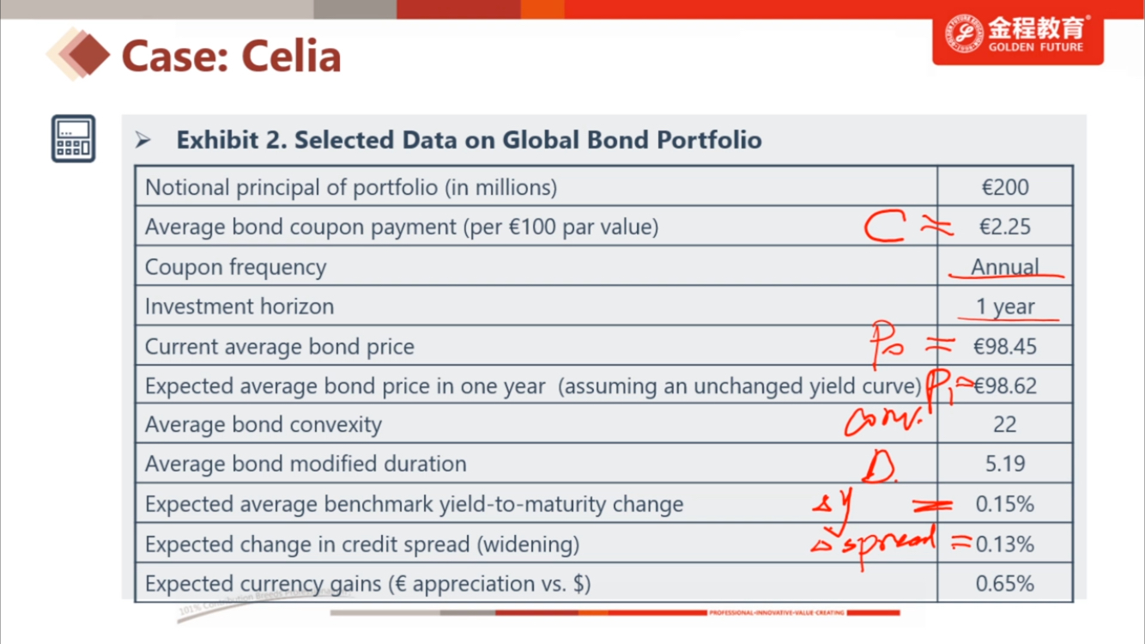
Task: Click the "Professional-Innovative-Value-Creating" footer slogan
Action: coord(777,613)
